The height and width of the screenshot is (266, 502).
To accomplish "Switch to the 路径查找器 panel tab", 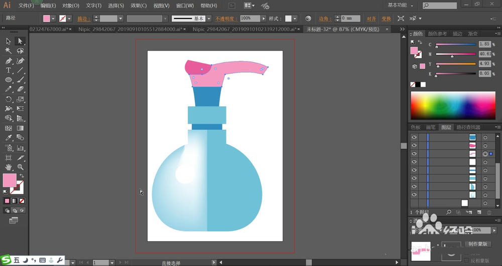I will coord(468,127).
